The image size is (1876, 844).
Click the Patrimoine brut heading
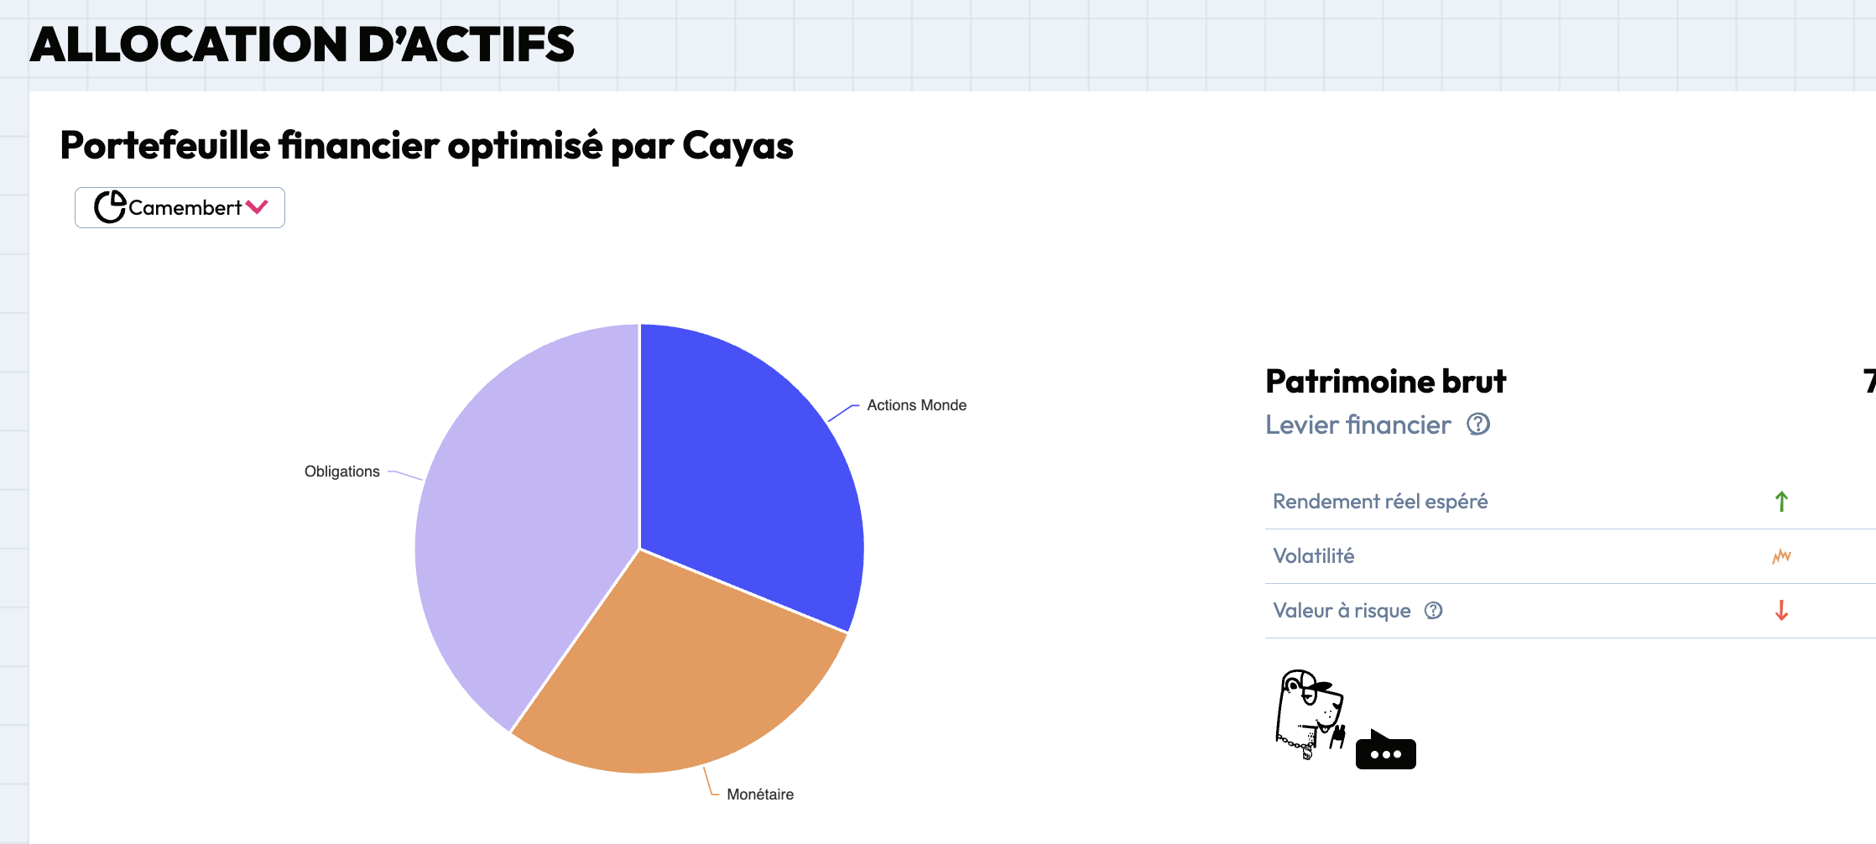tap(1385, 382)
